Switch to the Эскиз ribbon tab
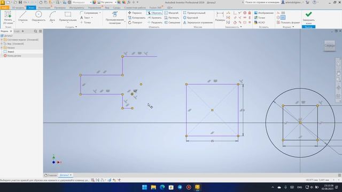 click(31, 7)
